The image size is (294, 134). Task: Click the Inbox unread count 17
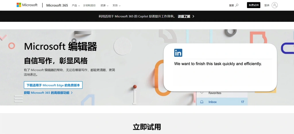point(242,102)
